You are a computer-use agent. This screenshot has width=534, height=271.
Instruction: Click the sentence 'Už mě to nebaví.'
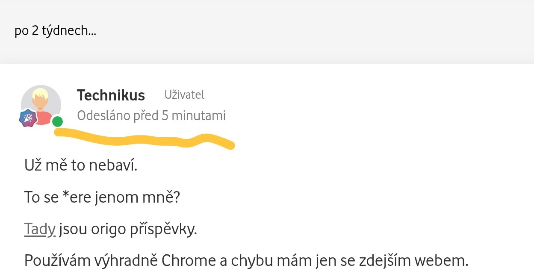coord(81,165)
